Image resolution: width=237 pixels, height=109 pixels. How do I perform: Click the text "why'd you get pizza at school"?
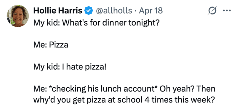click(88, 100)
